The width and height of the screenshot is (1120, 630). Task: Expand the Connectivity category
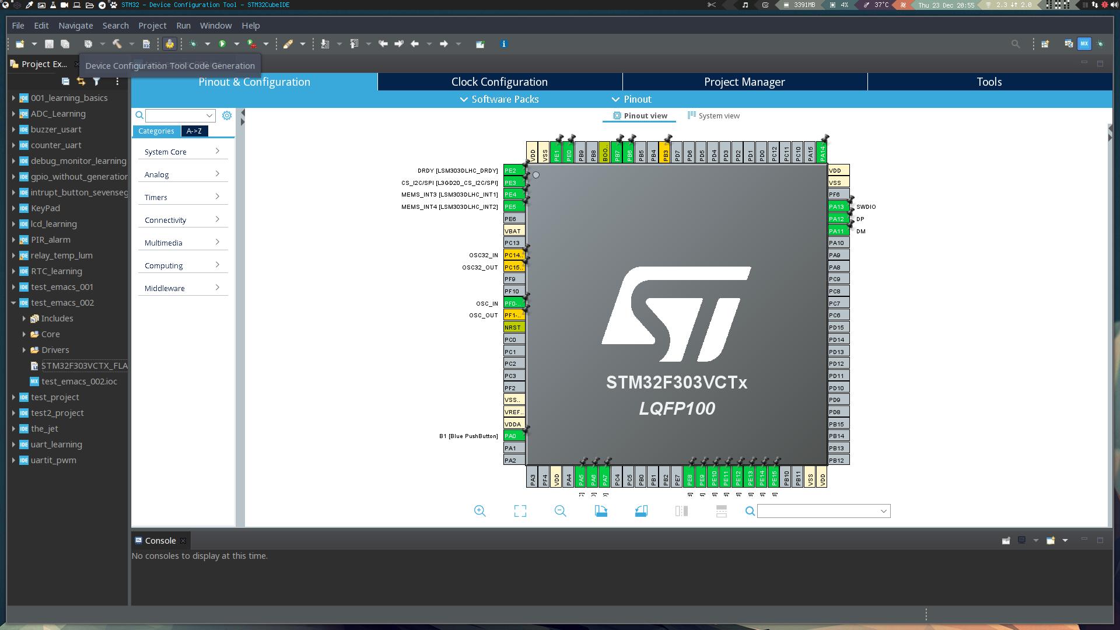click(183, 220)
